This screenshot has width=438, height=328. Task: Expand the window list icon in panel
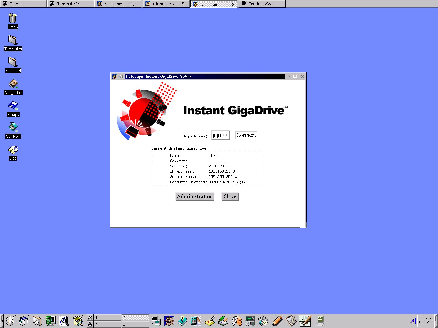point(24,321)
